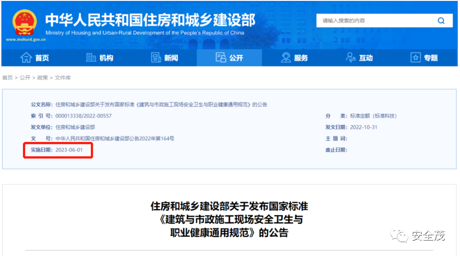
Task: Open 文件库 breadcrumb link
Action: (x=63, y=78)
